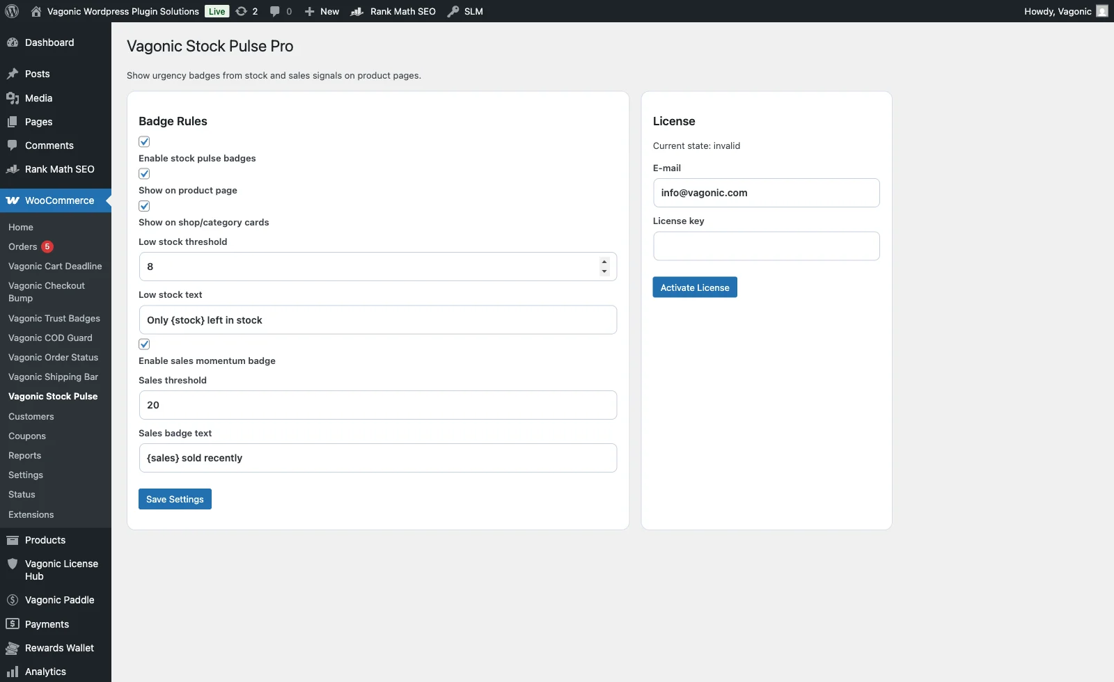Click the Payments icon in sidebar
This screenshot has width=1114, height=682.
(x=13, y=624)
